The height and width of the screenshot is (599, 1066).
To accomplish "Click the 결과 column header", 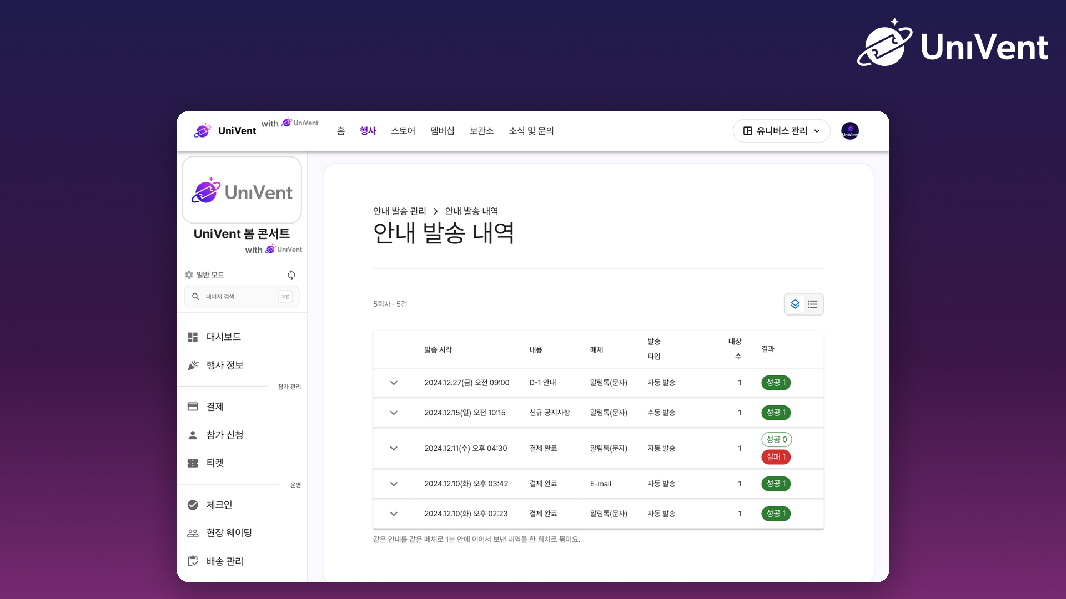I will 768,349.
